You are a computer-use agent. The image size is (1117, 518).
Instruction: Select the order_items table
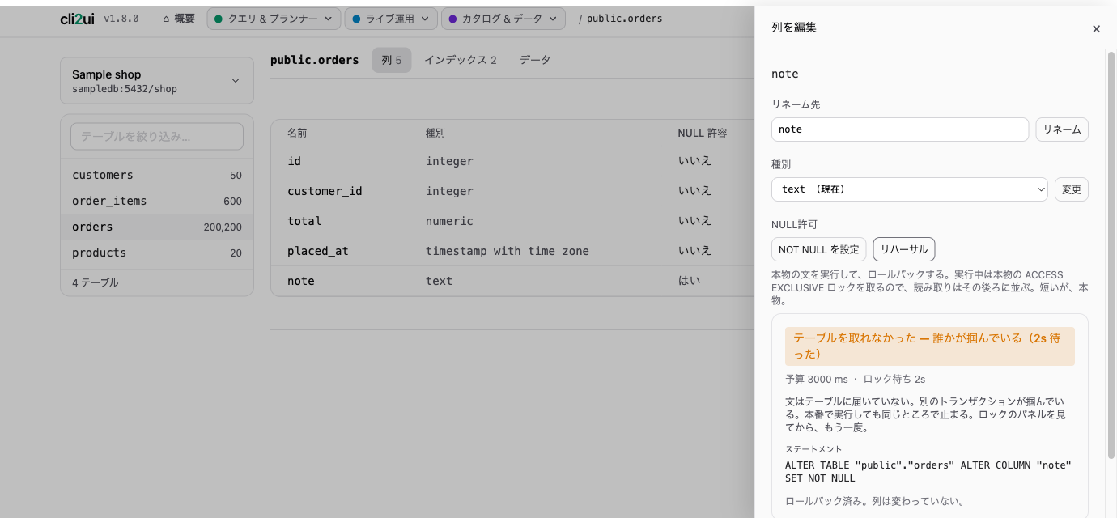pyautogui.click(x=157, y=201)
